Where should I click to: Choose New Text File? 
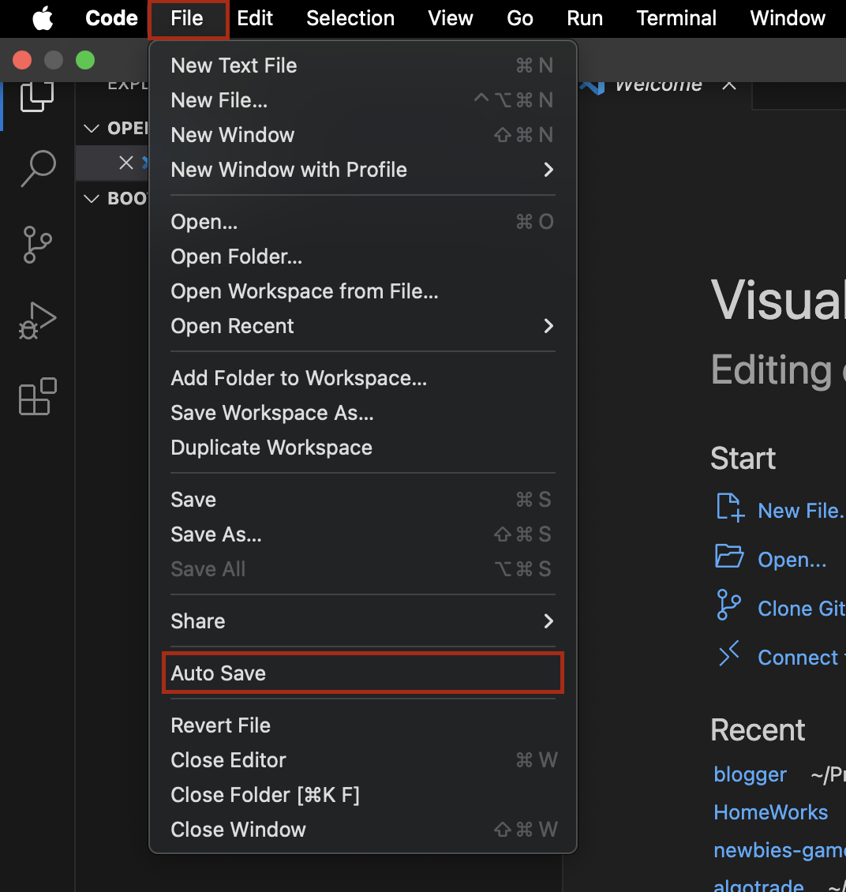pyautogui.click(x=363, y=66)
